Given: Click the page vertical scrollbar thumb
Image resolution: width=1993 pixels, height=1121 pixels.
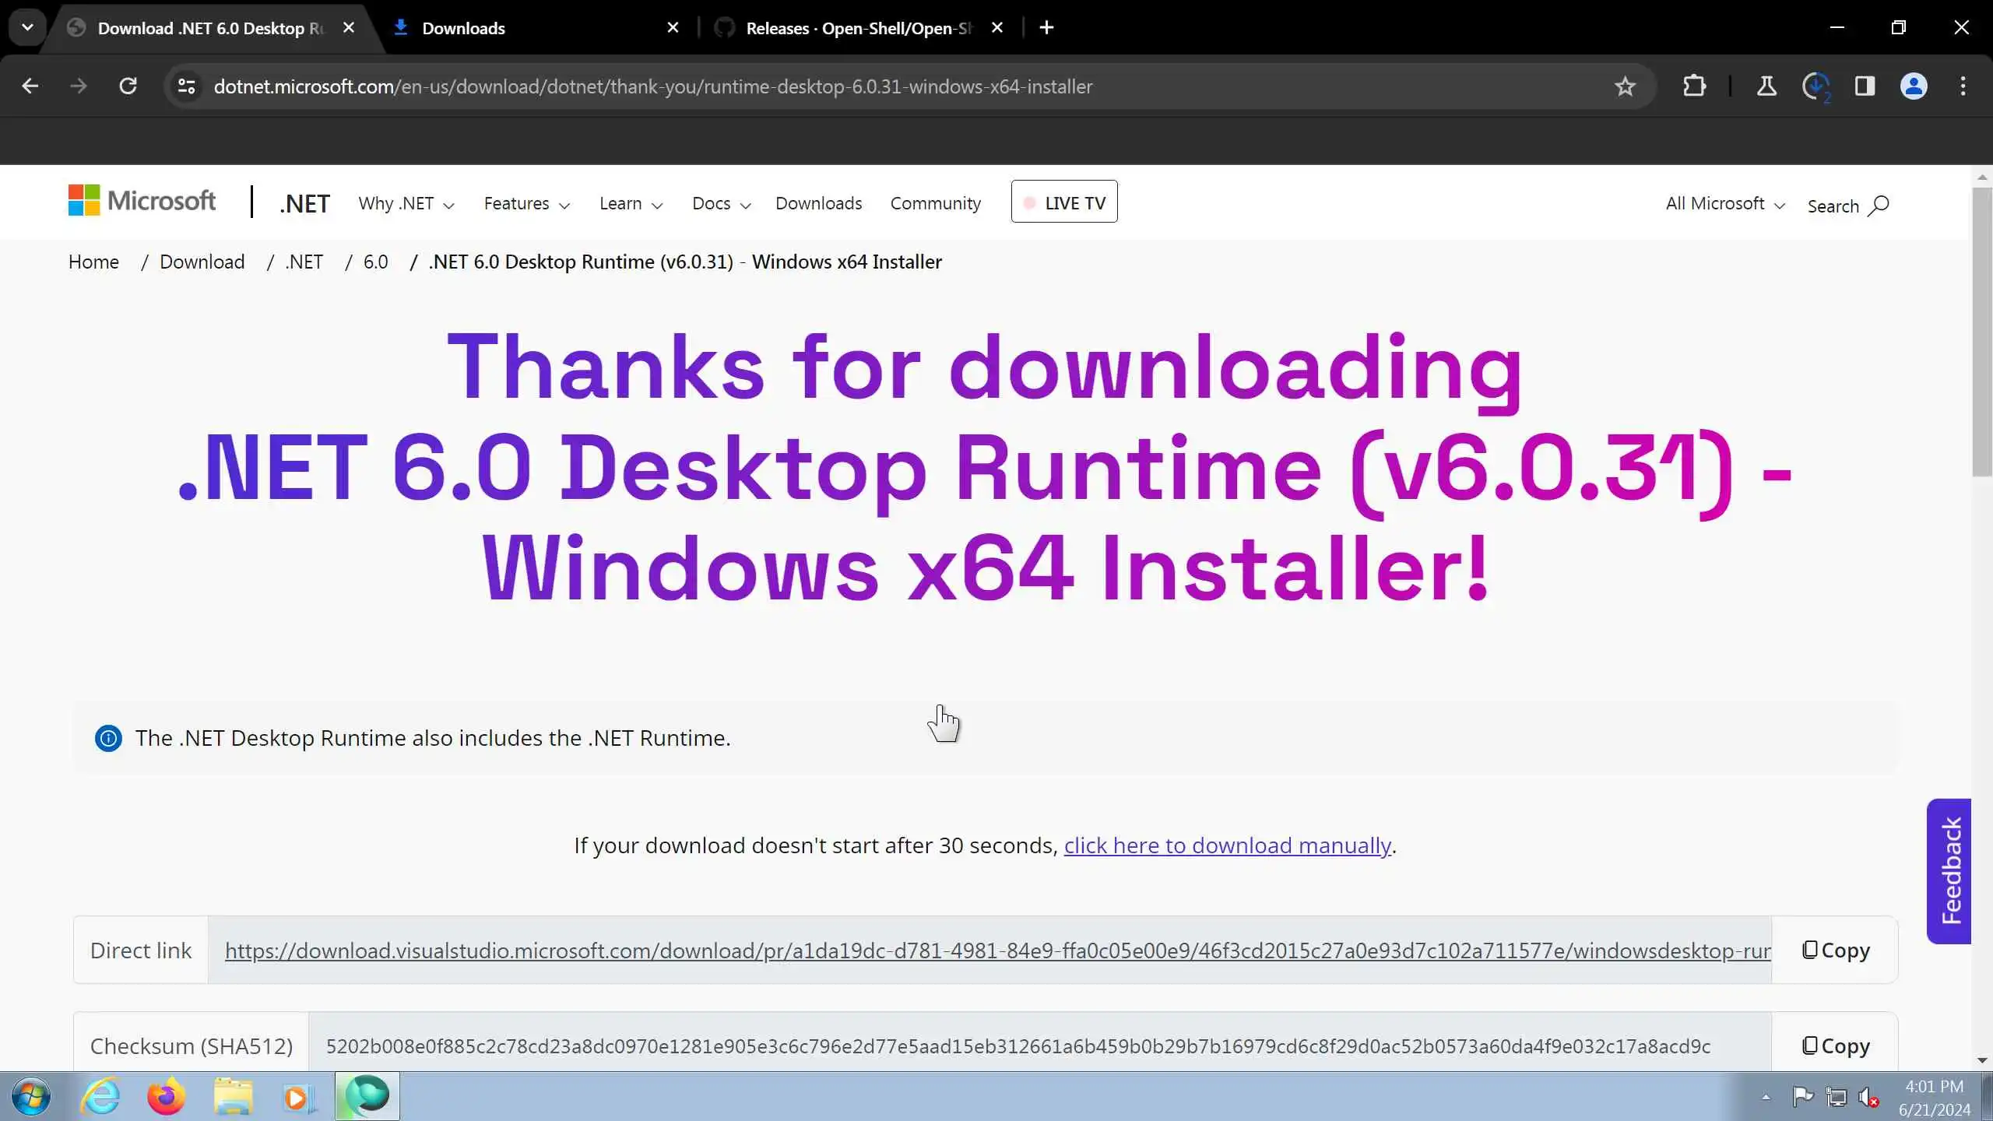Looking at the screenshot, I should point(1981,331).
